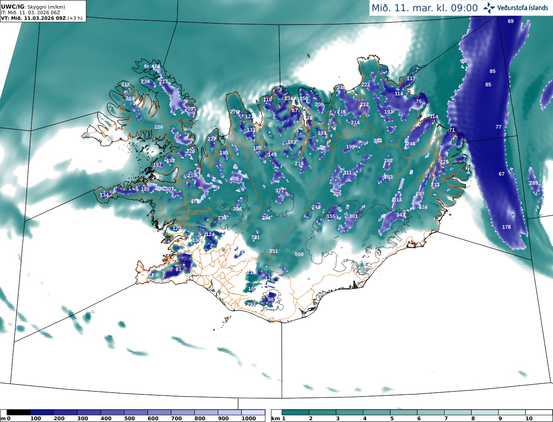This screenshot has width=553, height=422.
Task: Pick the teal swatch between km 5 and 6
Action: [404, 413]
